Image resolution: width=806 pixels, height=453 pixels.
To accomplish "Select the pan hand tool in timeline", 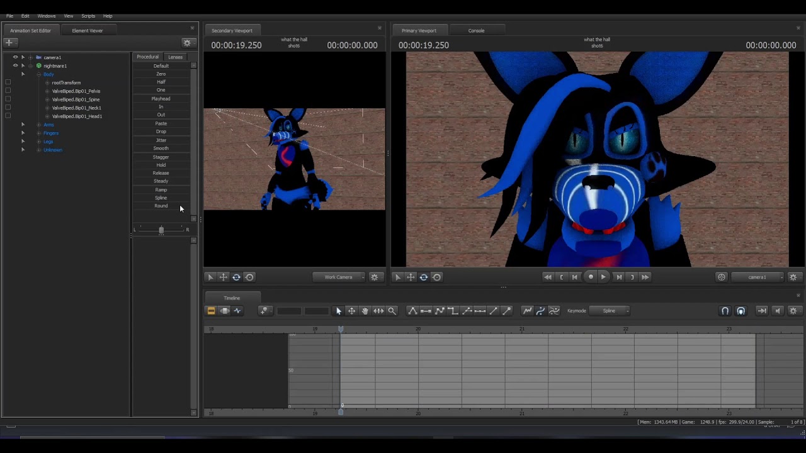I will (365, 311).
